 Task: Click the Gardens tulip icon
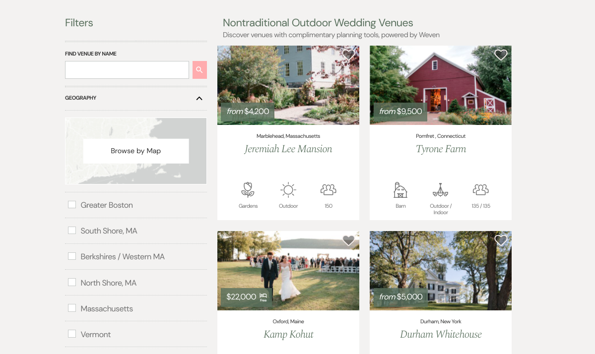[248, 190]
